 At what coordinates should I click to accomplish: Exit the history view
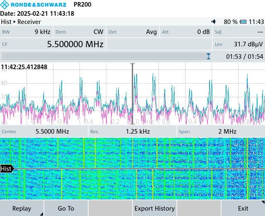(243, 208)
